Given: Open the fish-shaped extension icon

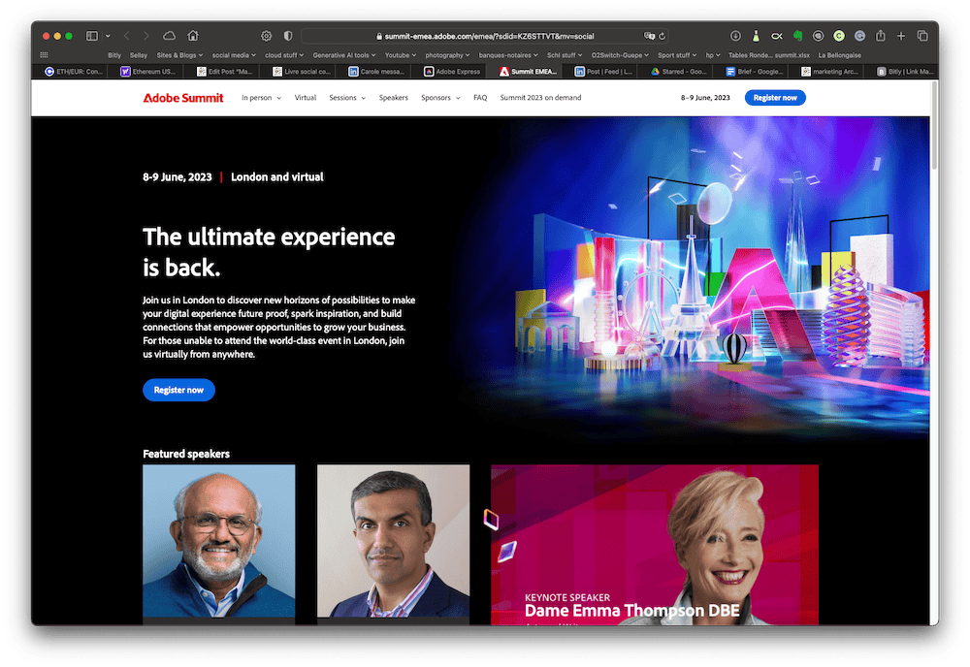Looking at the screenshot, I should pos(776,36).
